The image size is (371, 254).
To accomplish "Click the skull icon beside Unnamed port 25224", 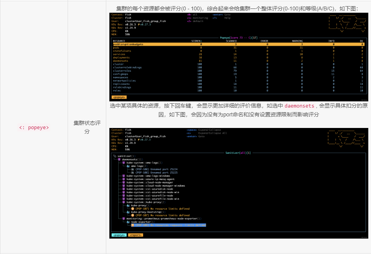I will tap(133, 169).
